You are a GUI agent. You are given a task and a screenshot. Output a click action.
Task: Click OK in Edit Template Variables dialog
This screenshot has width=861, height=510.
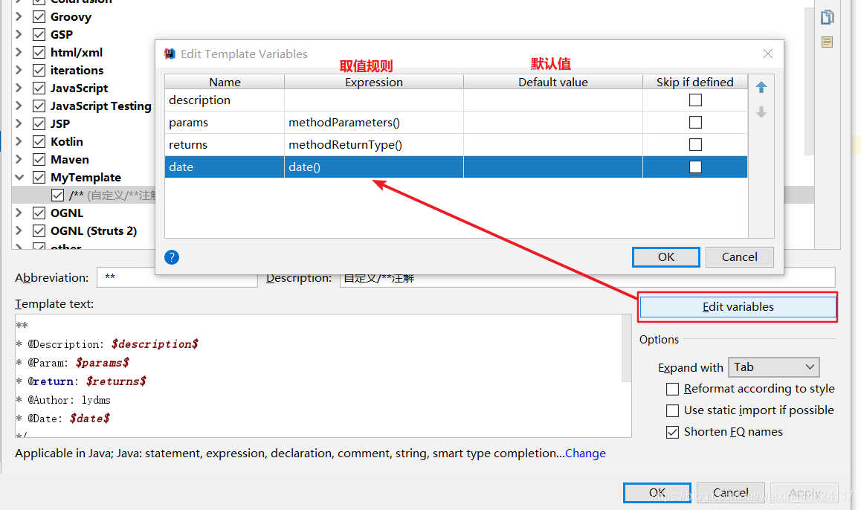pos(666,257)
